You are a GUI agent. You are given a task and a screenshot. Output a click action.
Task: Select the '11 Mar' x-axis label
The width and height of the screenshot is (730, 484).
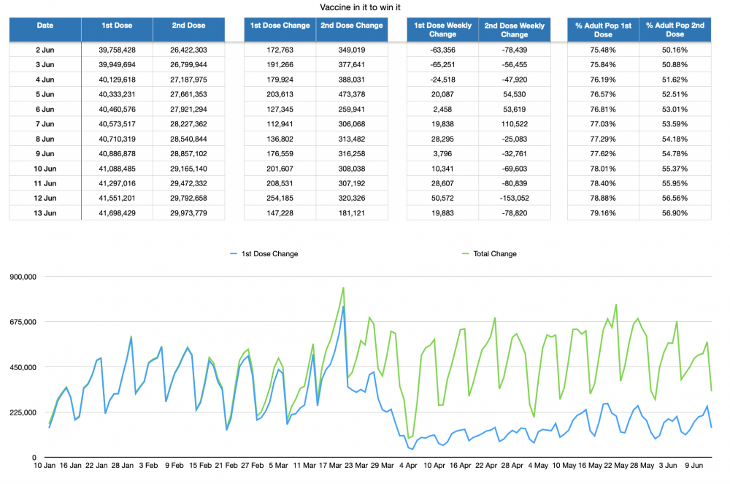click(304, 466)
